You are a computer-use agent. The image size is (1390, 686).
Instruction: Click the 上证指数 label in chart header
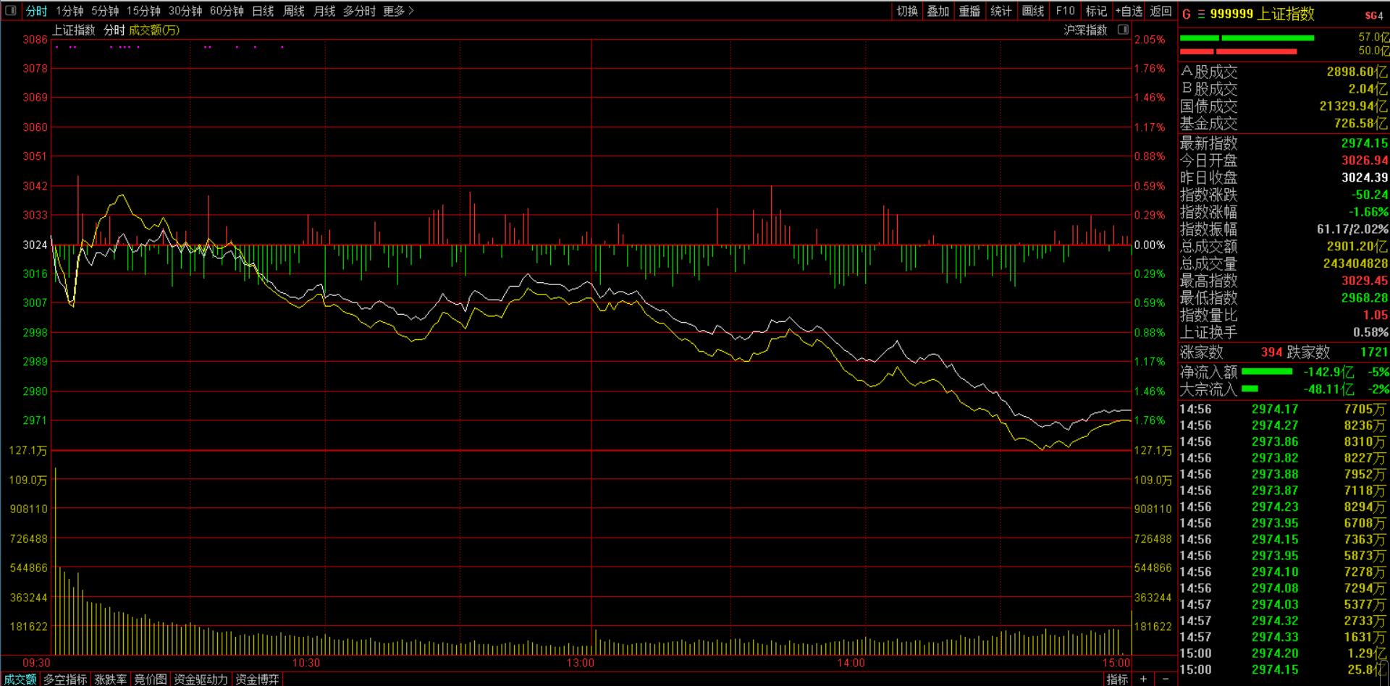[x=73, y=30]
